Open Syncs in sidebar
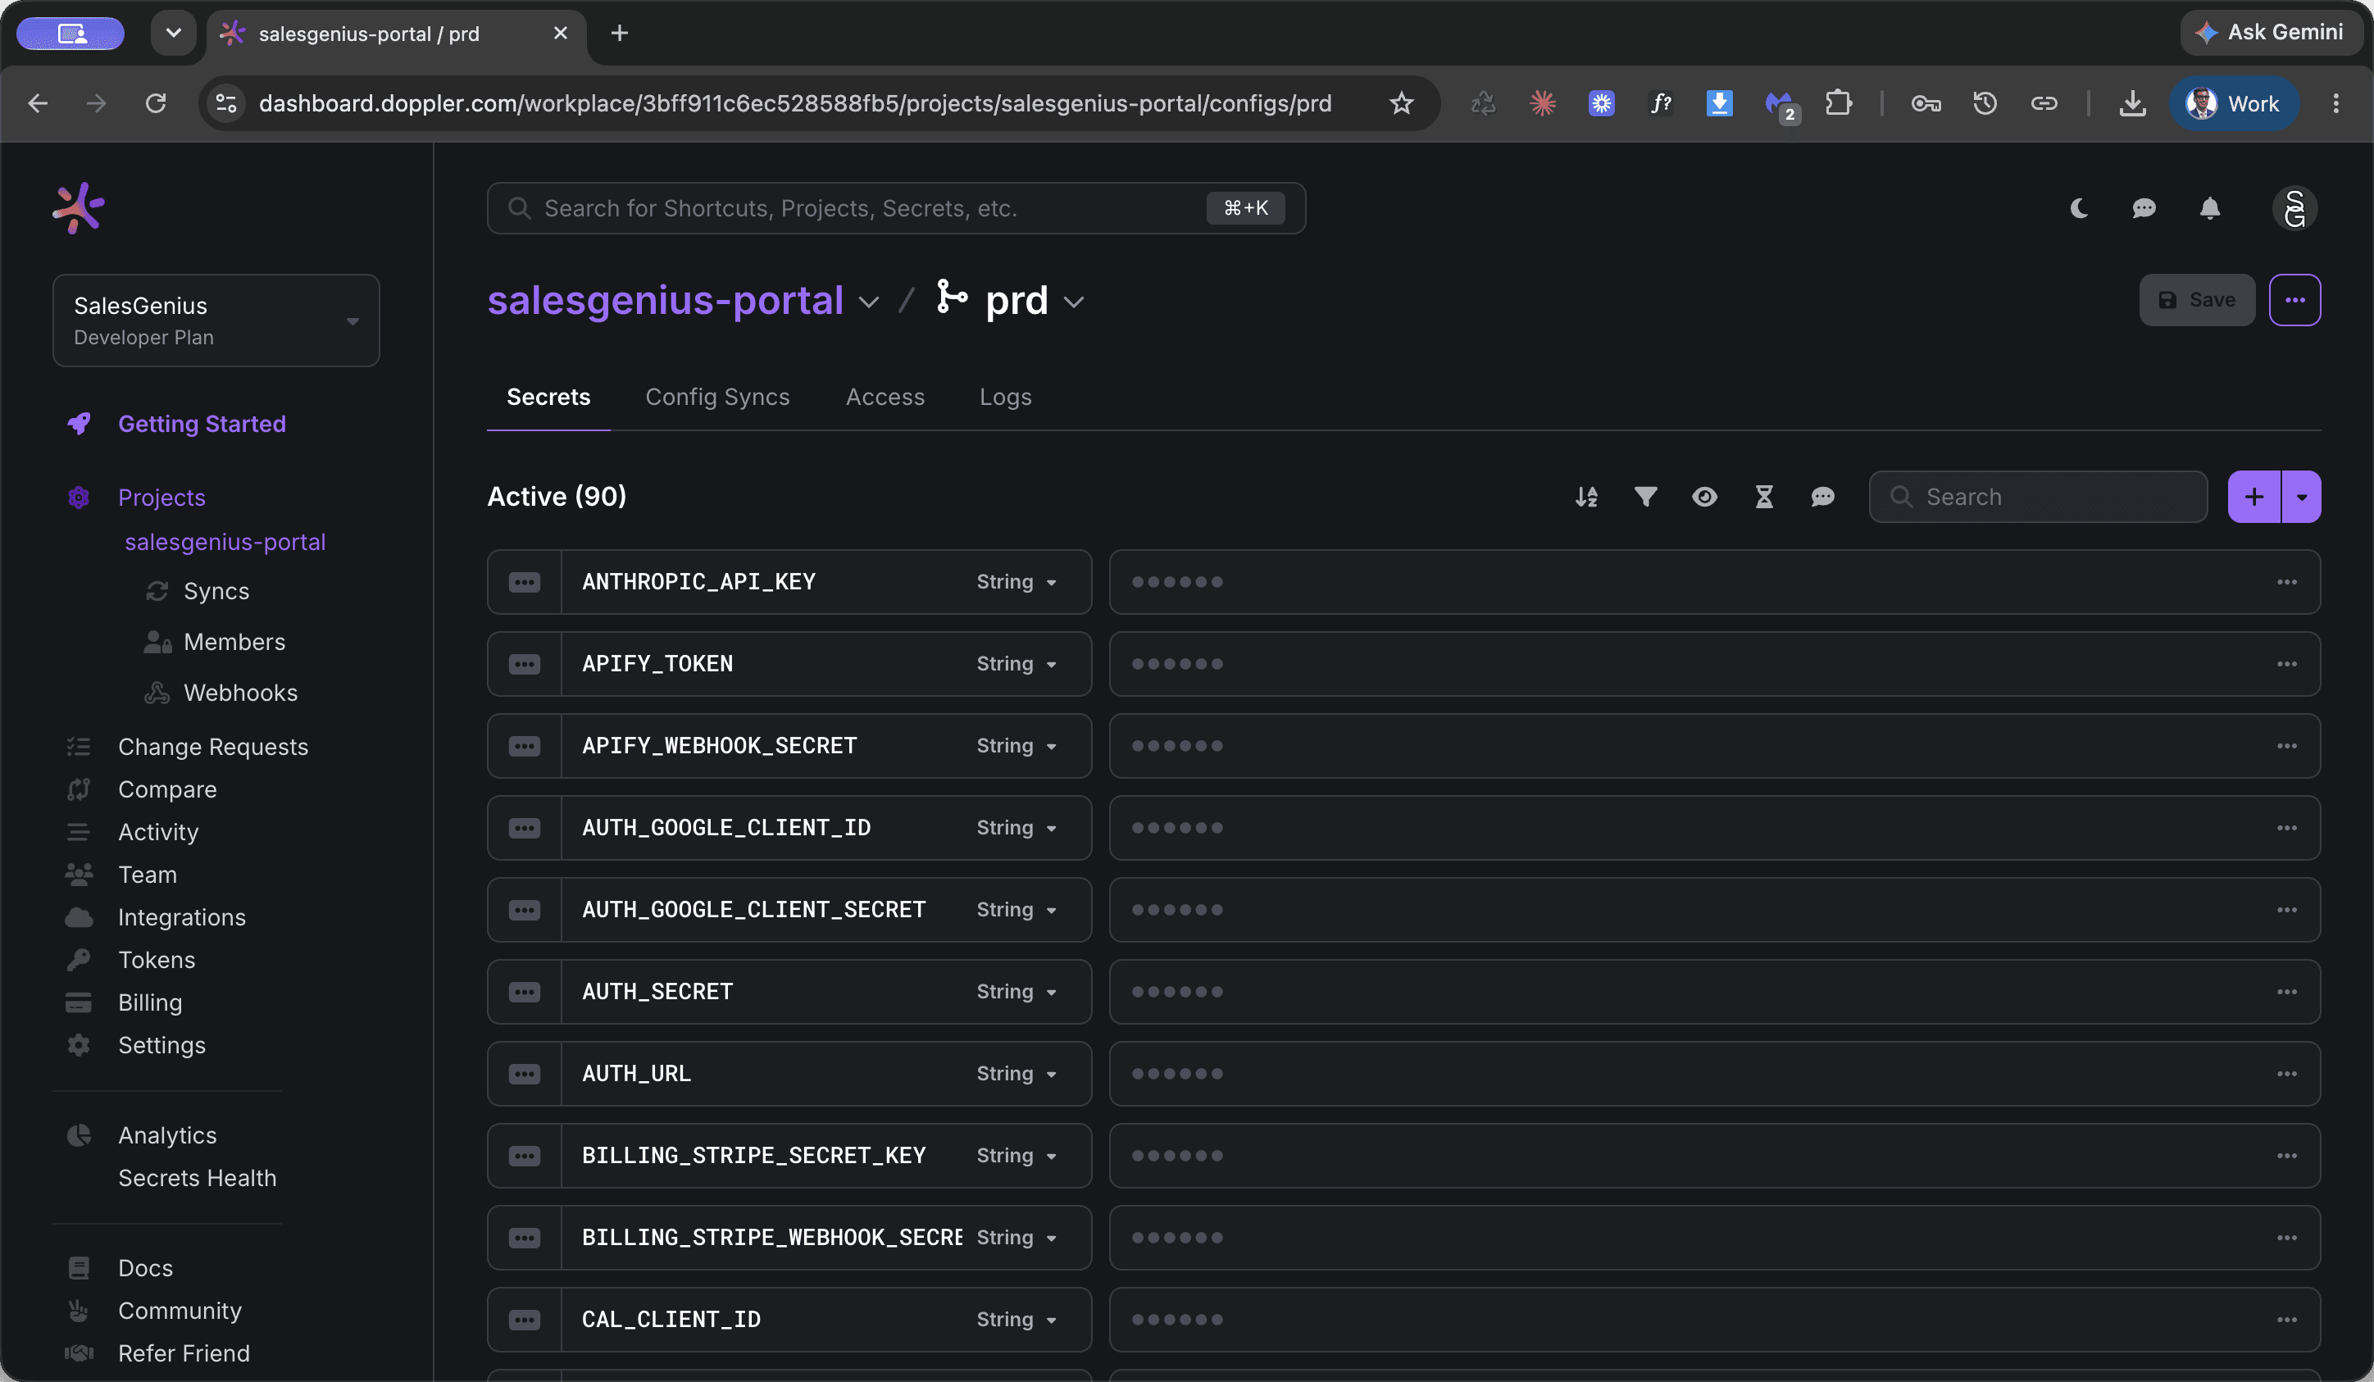 coord(216,591)
